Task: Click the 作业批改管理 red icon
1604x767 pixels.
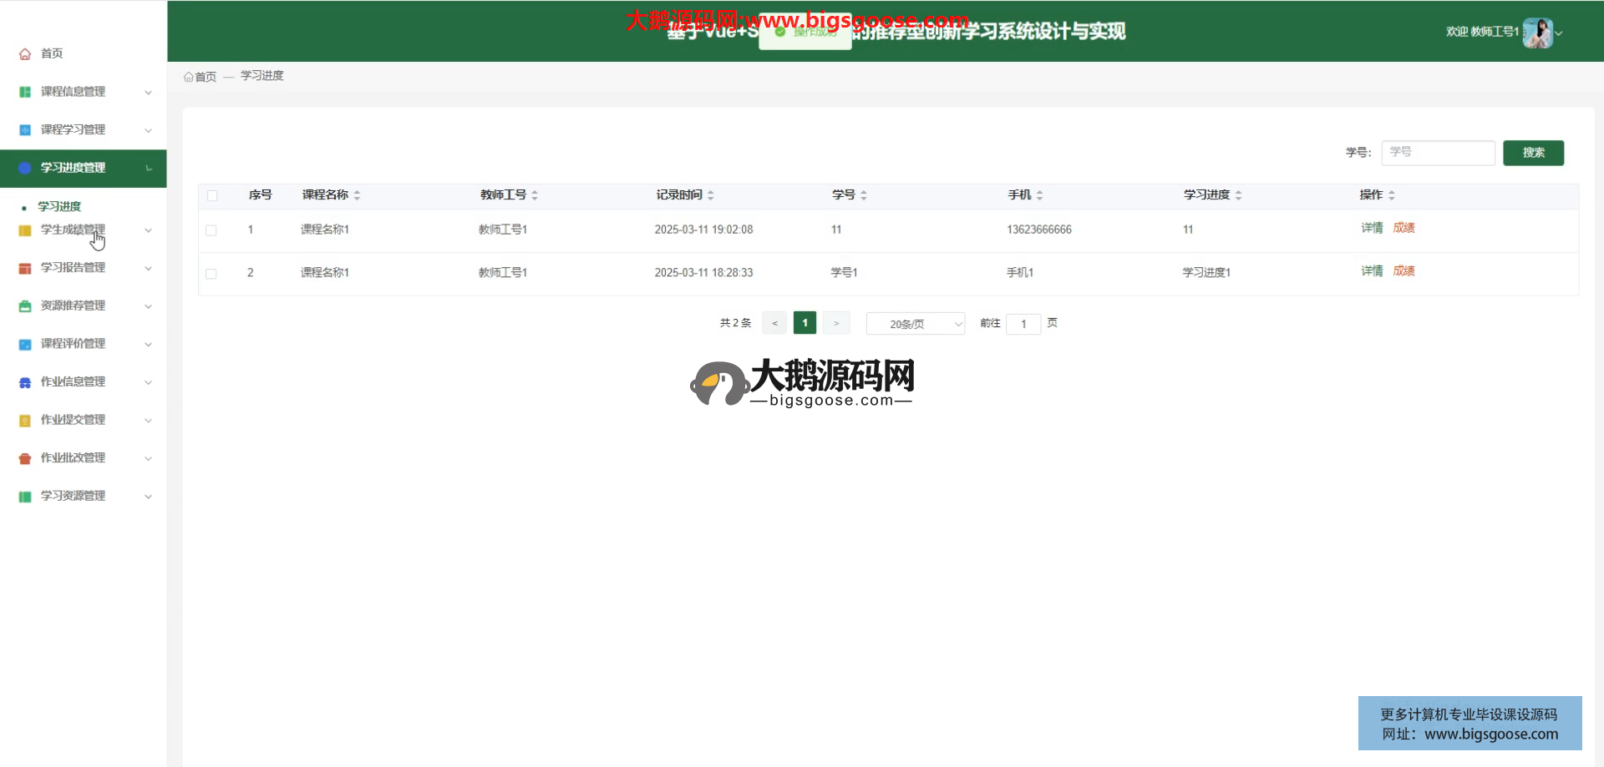Action: click(x=25, y=458)
